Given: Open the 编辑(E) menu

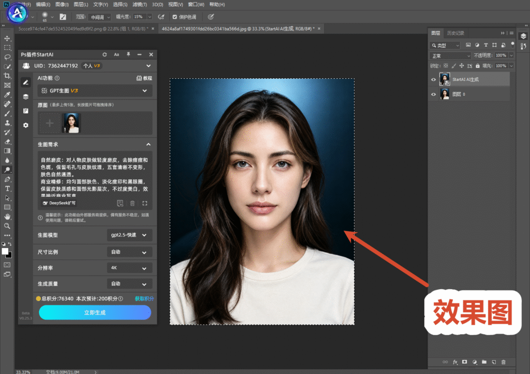Looking at the screenshot, I should (x=43, y=4).
